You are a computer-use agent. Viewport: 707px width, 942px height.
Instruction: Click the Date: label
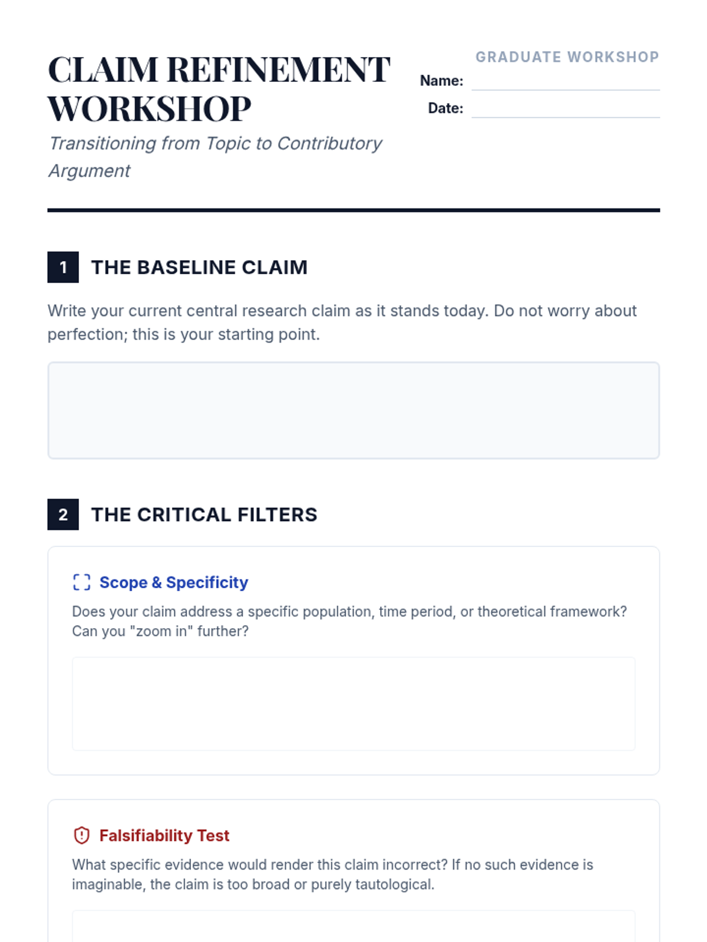tap(445, 108)
